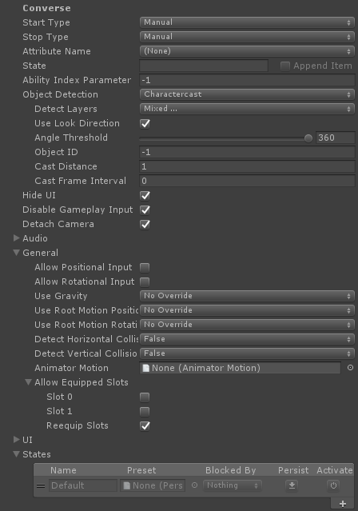Click the Persist icon for Default state
Image resolution: width=358 pixels, height=511 pixels.
point(292,485)
